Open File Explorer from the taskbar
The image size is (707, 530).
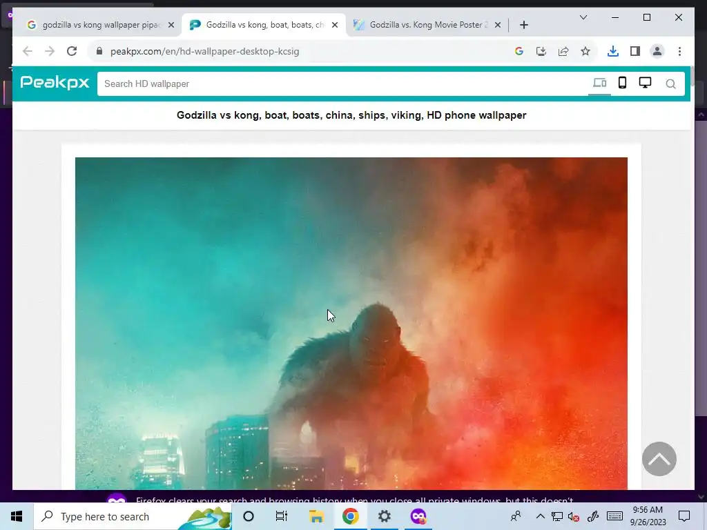(316, 516)
